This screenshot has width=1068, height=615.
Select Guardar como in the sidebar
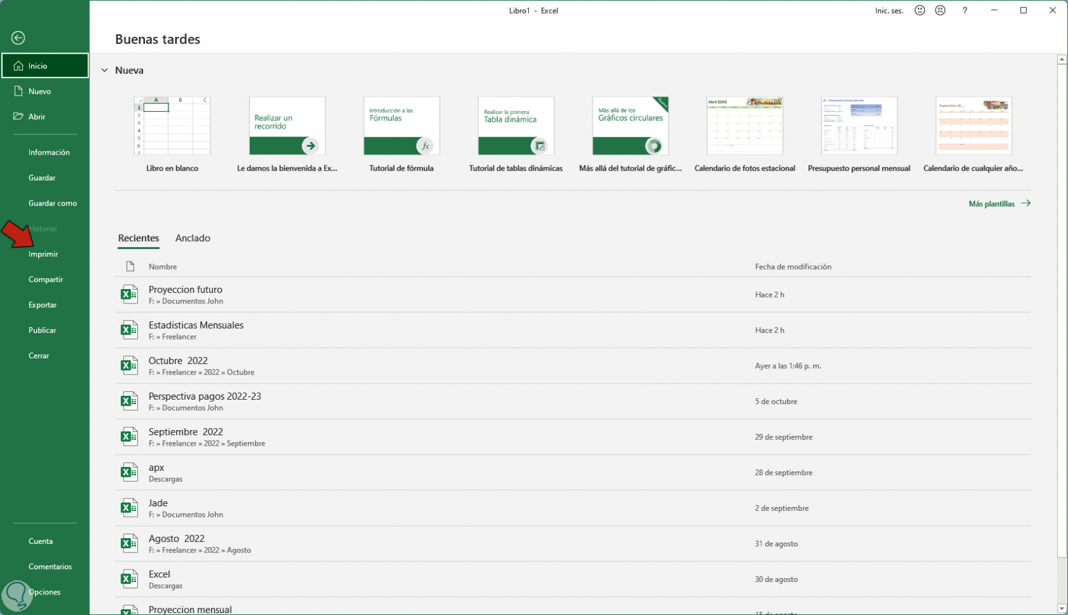[52, 203]
